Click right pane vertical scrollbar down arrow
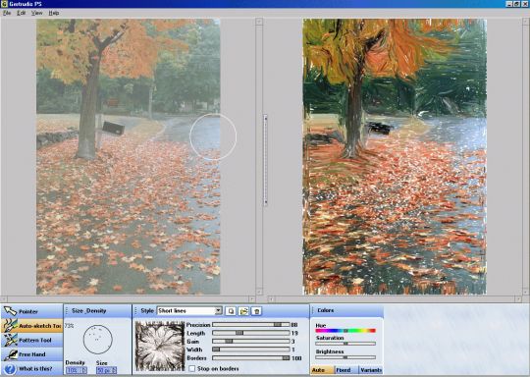 coord(526,291)
